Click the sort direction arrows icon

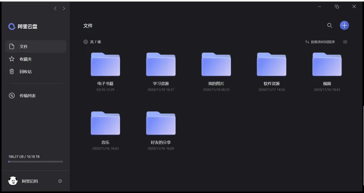point(307,42)
